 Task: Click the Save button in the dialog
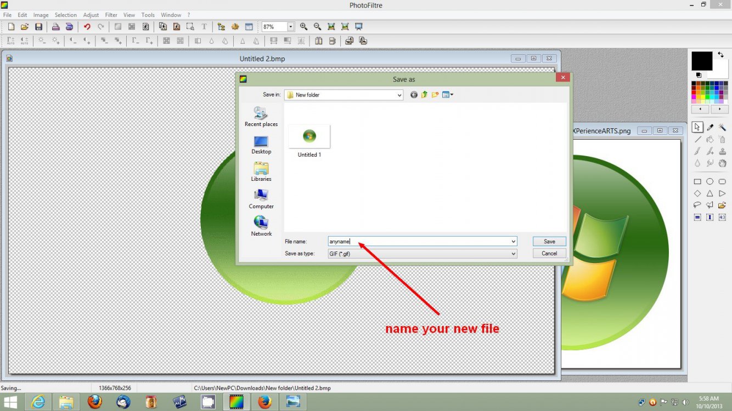point(549,241)
